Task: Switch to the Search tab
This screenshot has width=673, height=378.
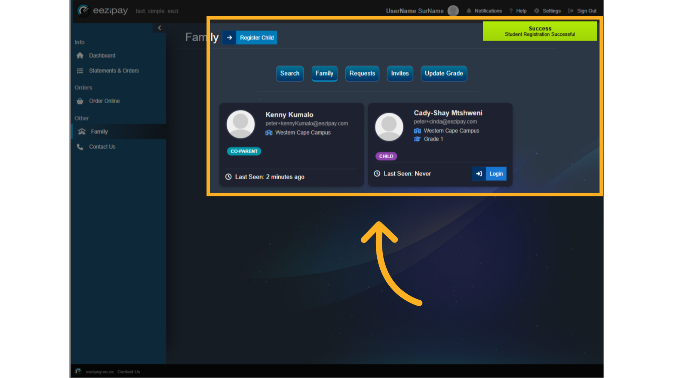Action: [290, 73]
